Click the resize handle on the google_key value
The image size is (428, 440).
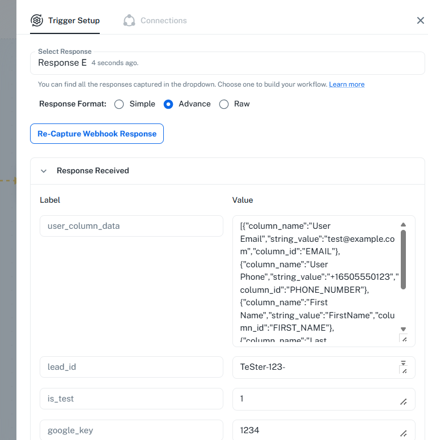tap(404, 434)
